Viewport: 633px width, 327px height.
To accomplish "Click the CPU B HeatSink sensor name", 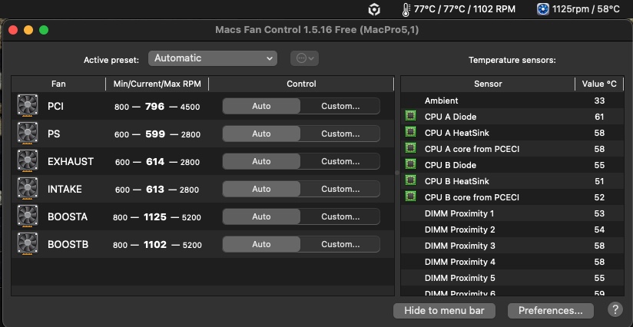I will [x=457, y=181].
